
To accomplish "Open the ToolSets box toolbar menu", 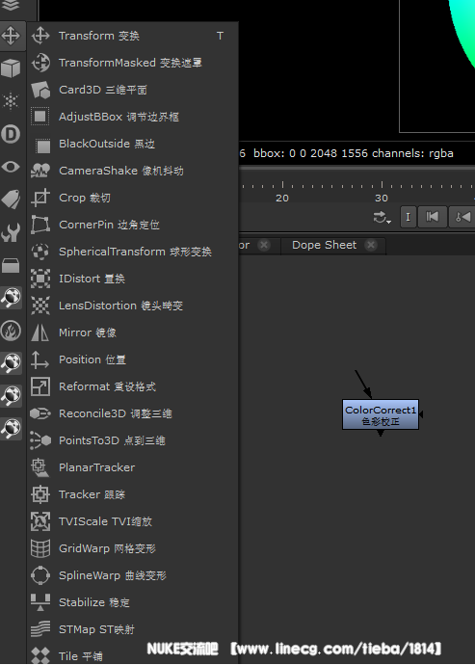I will 11,265.
